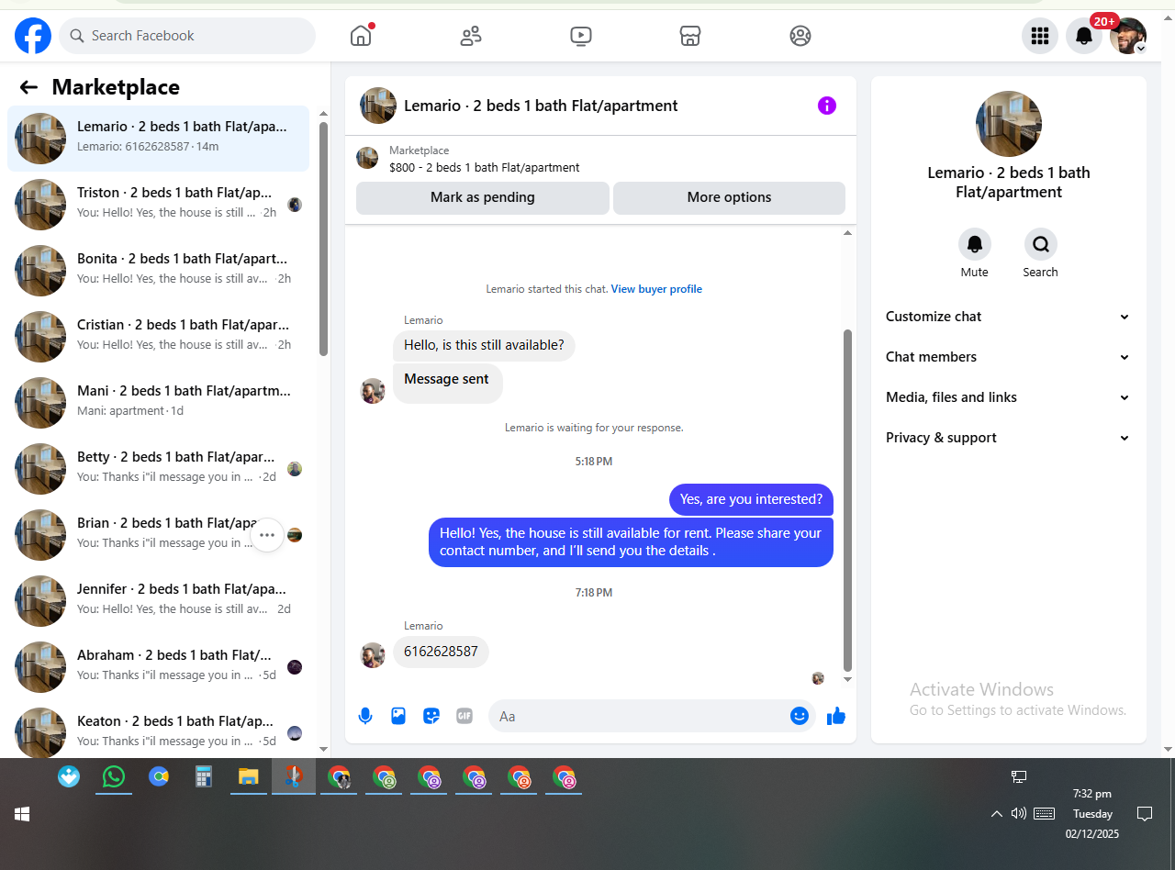The image size is (1175, 870).
Task: Go to the Home feed icon
Action: coord(361,36)
